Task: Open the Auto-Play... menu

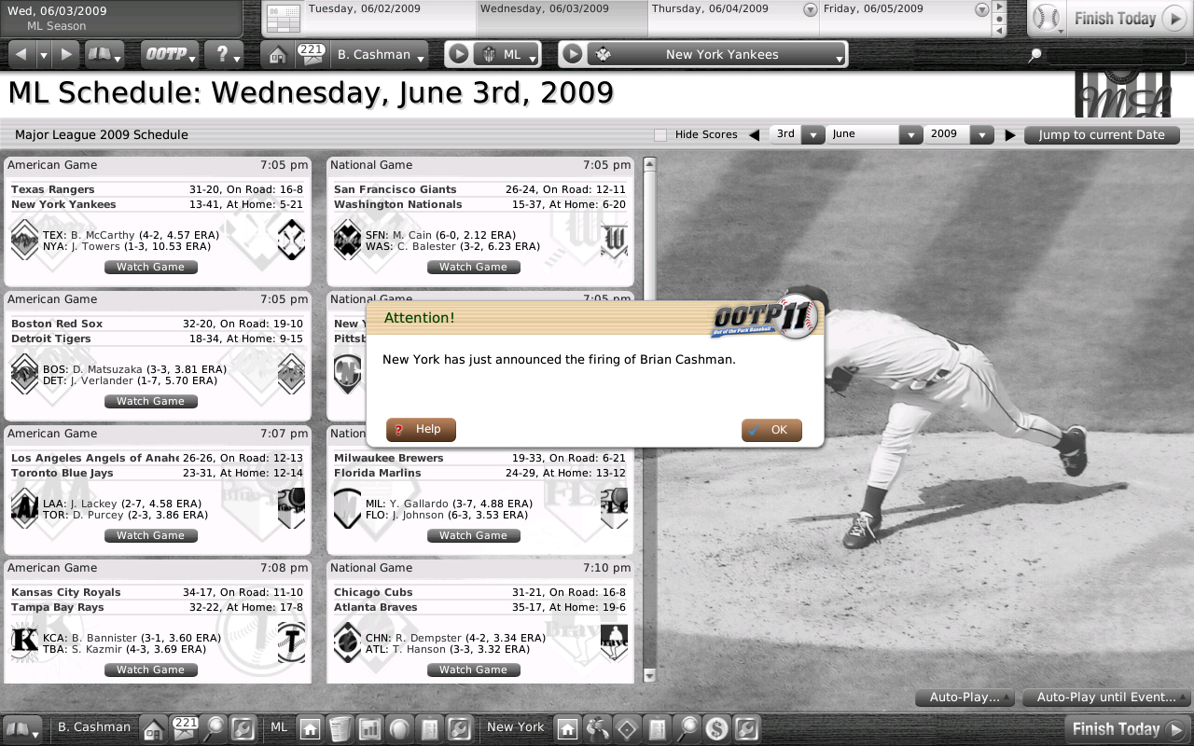Action: click(x=964, y=698)
